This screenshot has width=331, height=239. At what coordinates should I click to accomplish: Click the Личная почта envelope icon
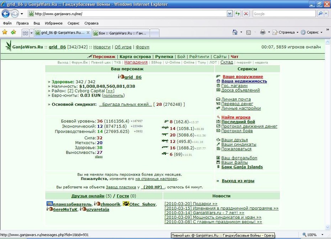[x=218, y=99]
